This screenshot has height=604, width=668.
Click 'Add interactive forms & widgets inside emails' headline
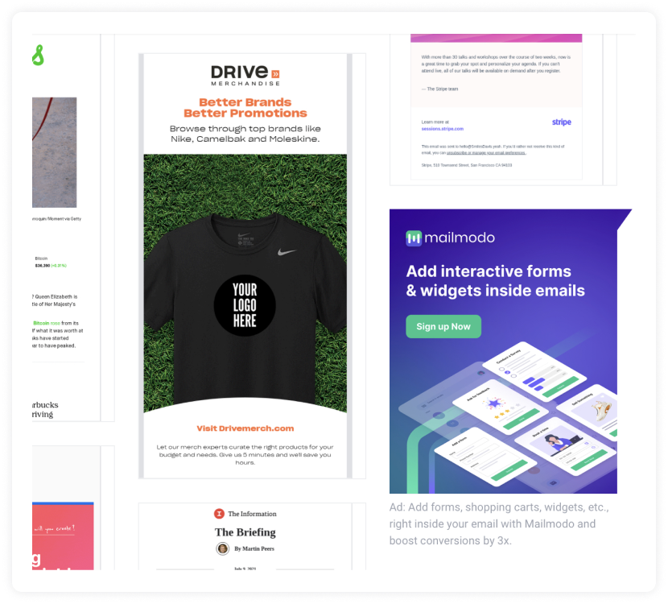[x=495, y=281]
